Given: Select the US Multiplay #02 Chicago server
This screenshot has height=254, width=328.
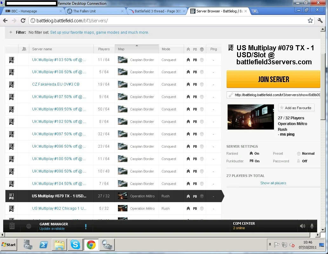Looking at the screenshot, I should tap(59, 208).
